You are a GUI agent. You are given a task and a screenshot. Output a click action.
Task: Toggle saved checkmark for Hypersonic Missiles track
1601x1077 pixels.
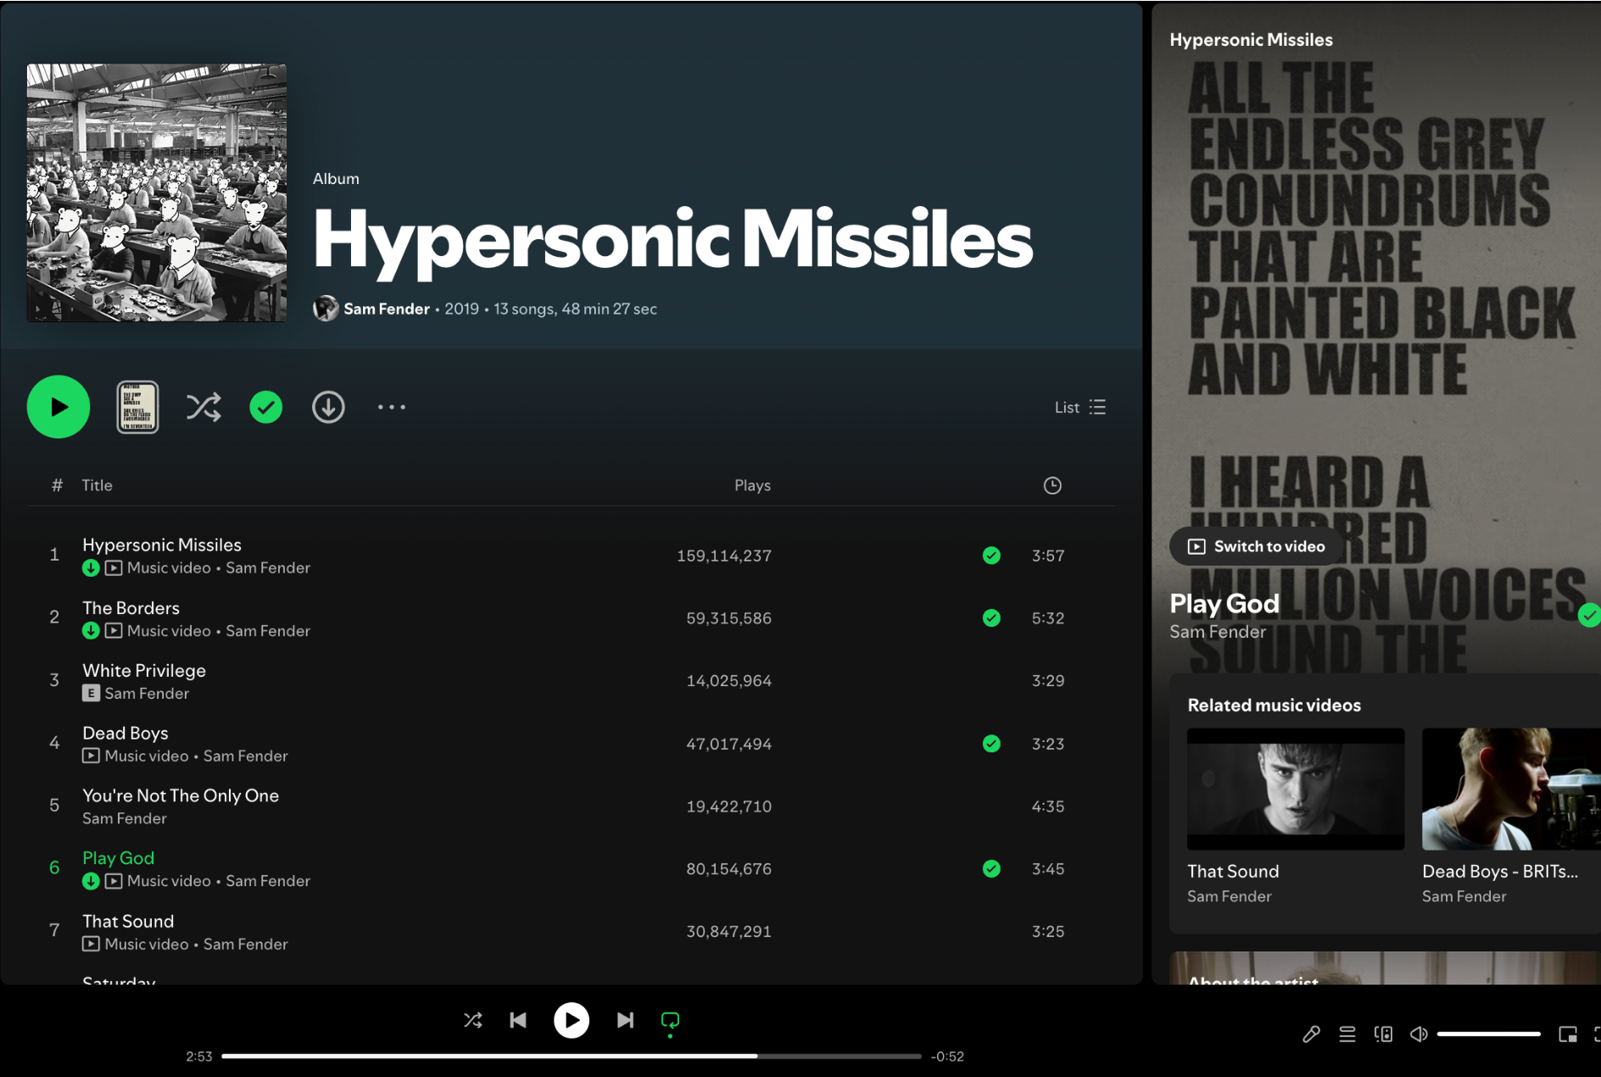tap(991, 555)
